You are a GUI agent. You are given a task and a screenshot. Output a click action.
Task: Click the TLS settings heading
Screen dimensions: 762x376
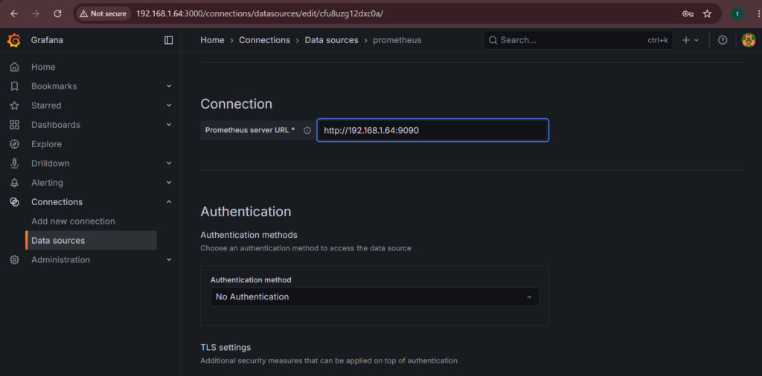[225, 347]
